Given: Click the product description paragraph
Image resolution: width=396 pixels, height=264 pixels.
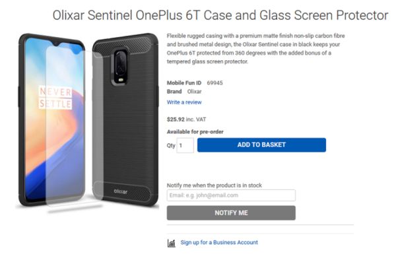Looking at the screenshot, I should [255, 48].
